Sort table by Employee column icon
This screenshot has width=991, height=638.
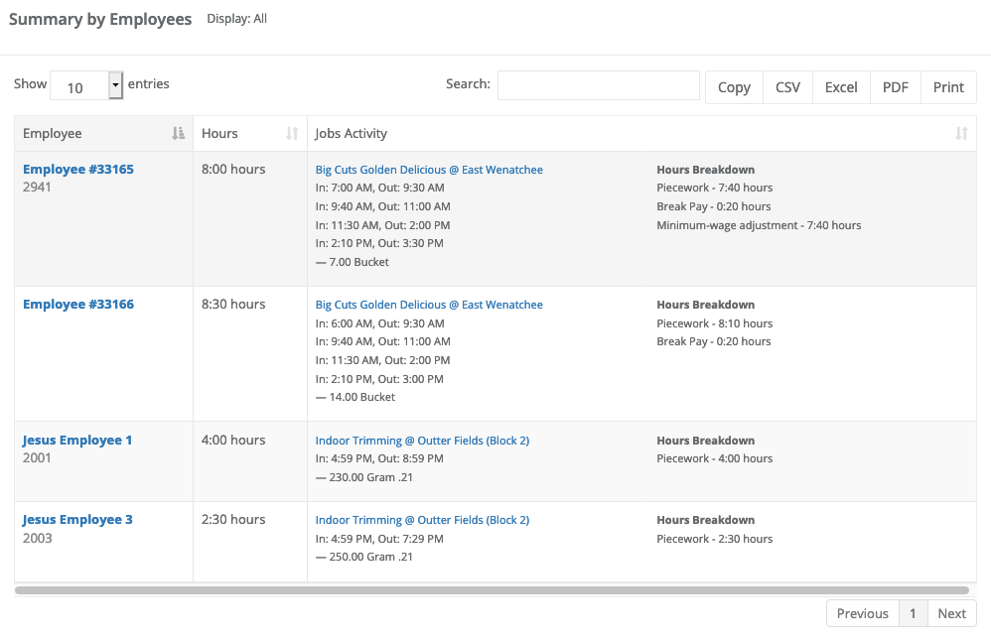pyautogui.click(x=178, y=133)
